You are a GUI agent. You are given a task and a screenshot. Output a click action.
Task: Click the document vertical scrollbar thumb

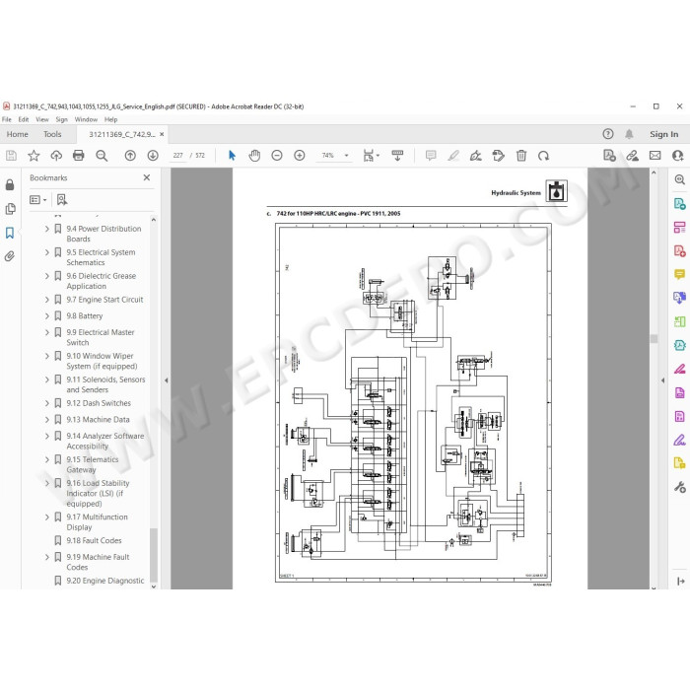pos(654,338)
